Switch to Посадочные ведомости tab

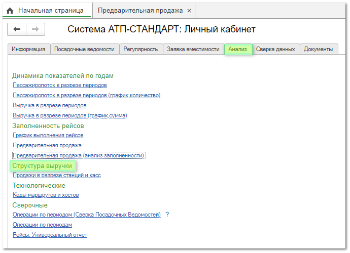(85, 49)
